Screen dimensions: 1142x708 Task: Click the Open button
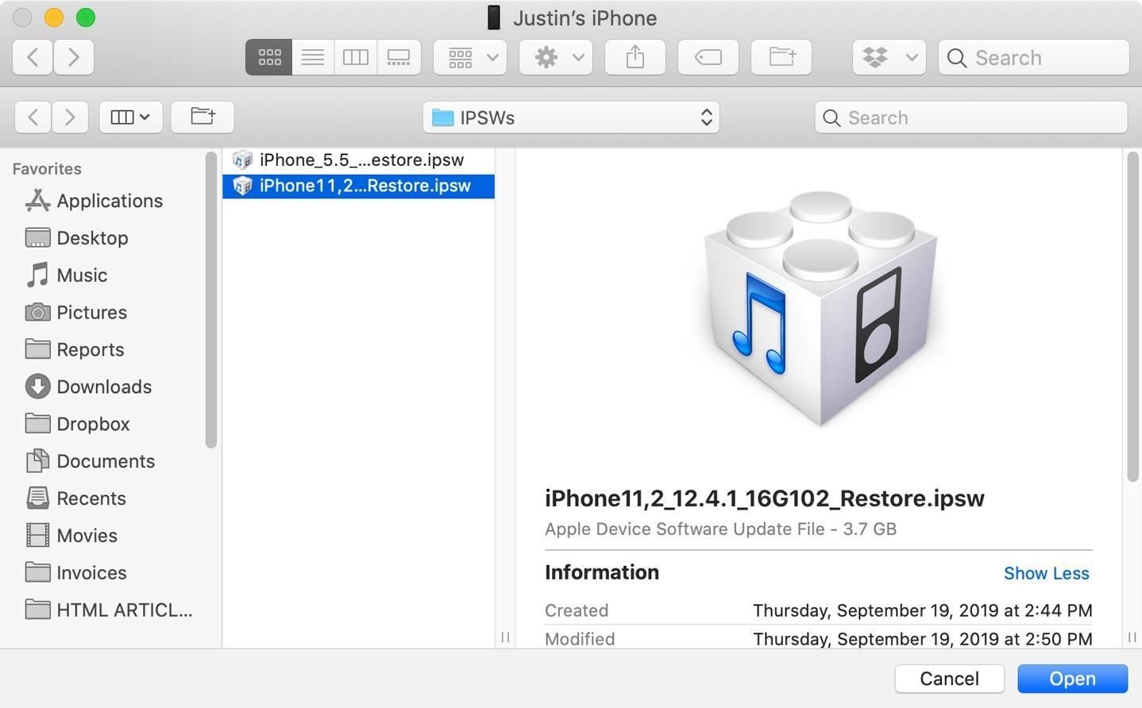pyautogui.click(x=1071, y=679)
